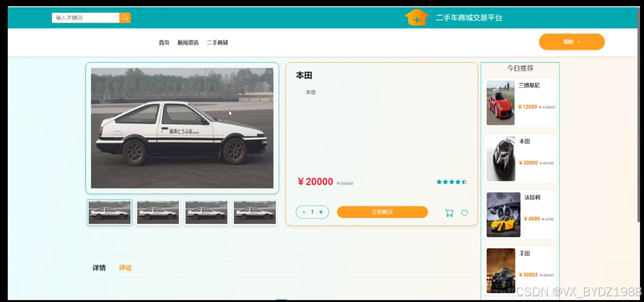Click the ¥30003 price text
The image size is (644, 302).
click(x=529, y=275)
